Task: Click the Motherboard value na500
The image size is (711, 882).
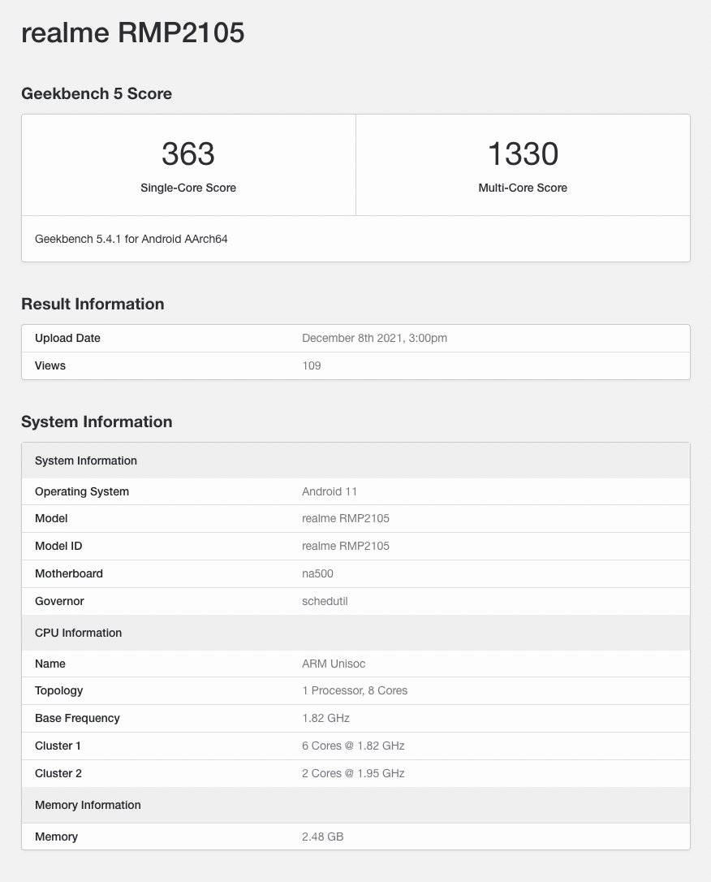Action: [317, 573]
